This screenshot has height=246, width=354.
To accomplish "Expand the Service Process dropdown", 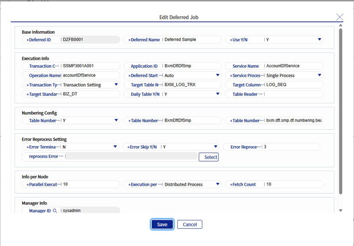I will 319,75.
